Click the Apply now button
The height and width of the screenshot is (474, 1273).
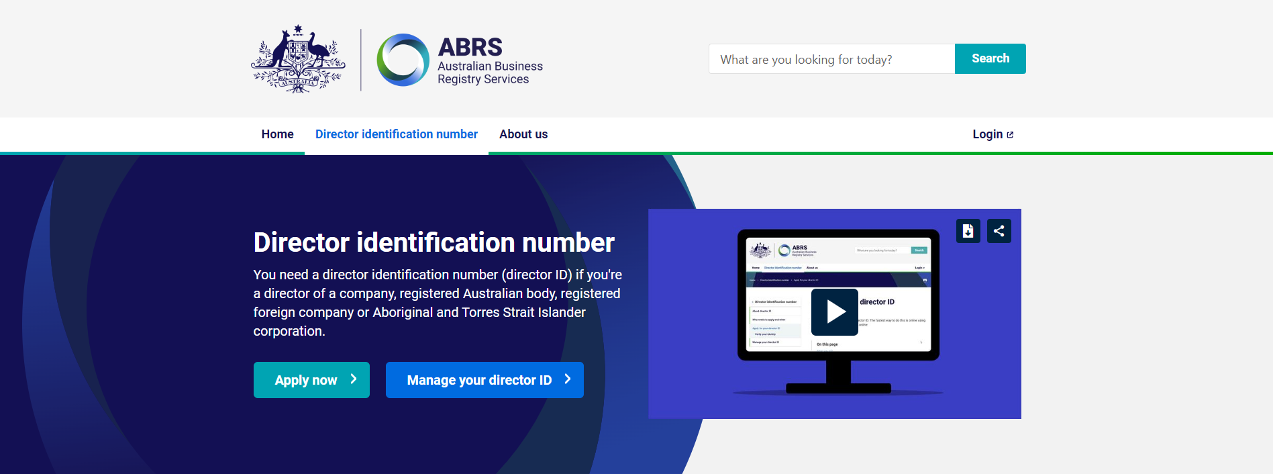coord(311,380)
